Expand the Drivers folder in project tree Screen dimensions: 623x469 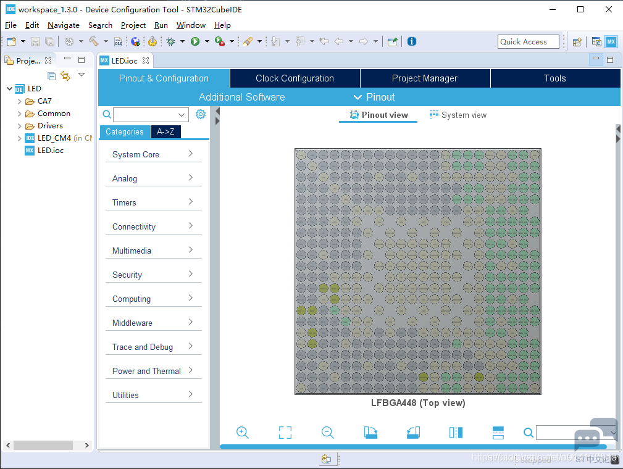[x=19, y=126]
